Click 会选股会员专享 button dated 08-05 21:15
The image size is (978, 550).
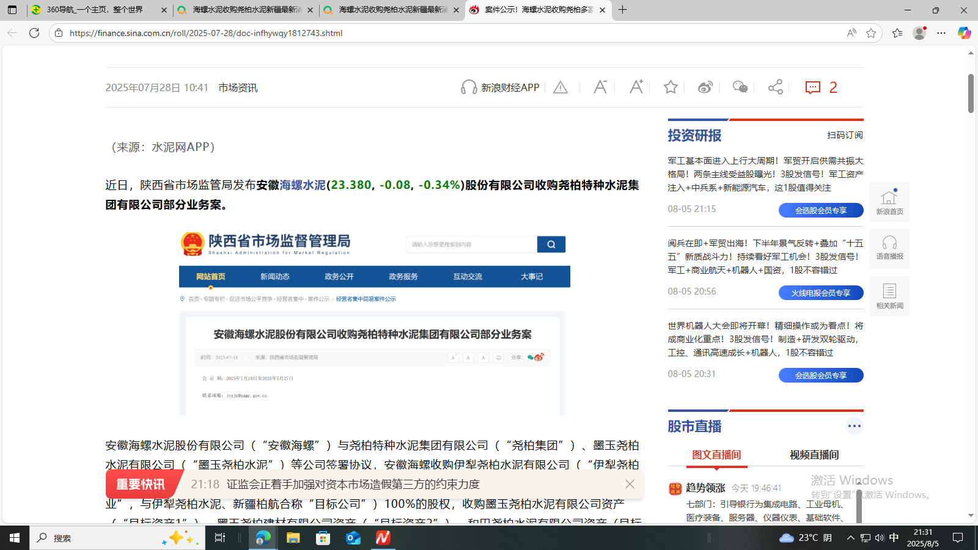click(821, 210)
